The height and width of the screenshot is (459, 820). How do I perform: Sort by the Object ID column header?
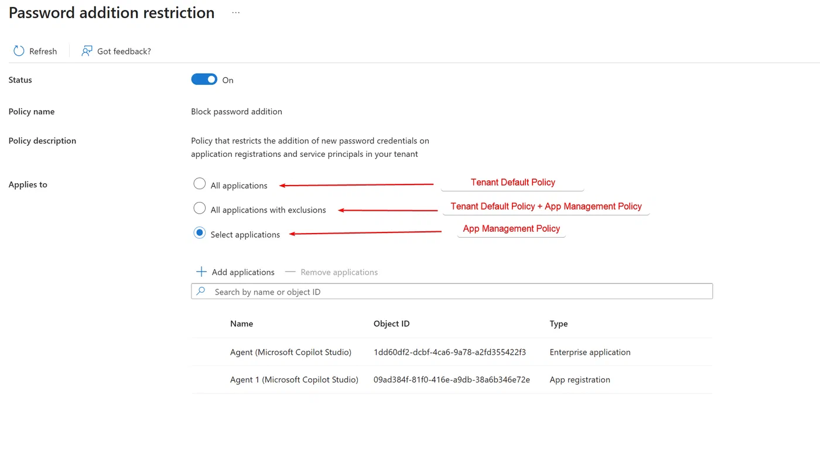391,324
